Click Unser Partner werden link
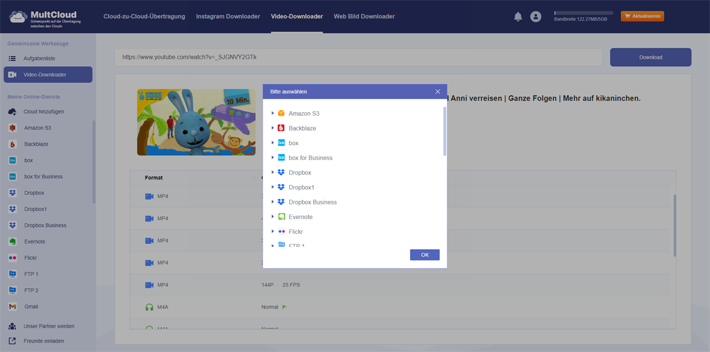 click(49, 326)
